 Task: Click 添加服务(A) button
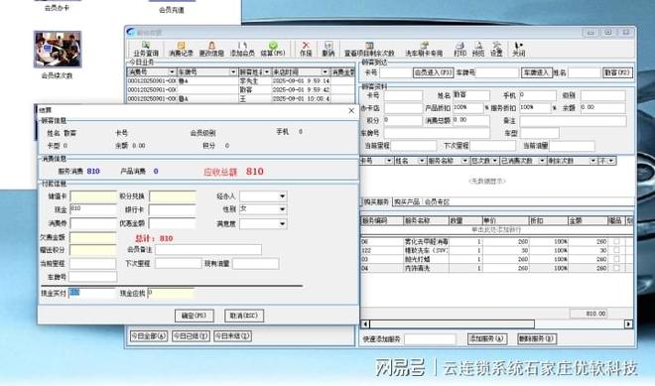[487, 338]
